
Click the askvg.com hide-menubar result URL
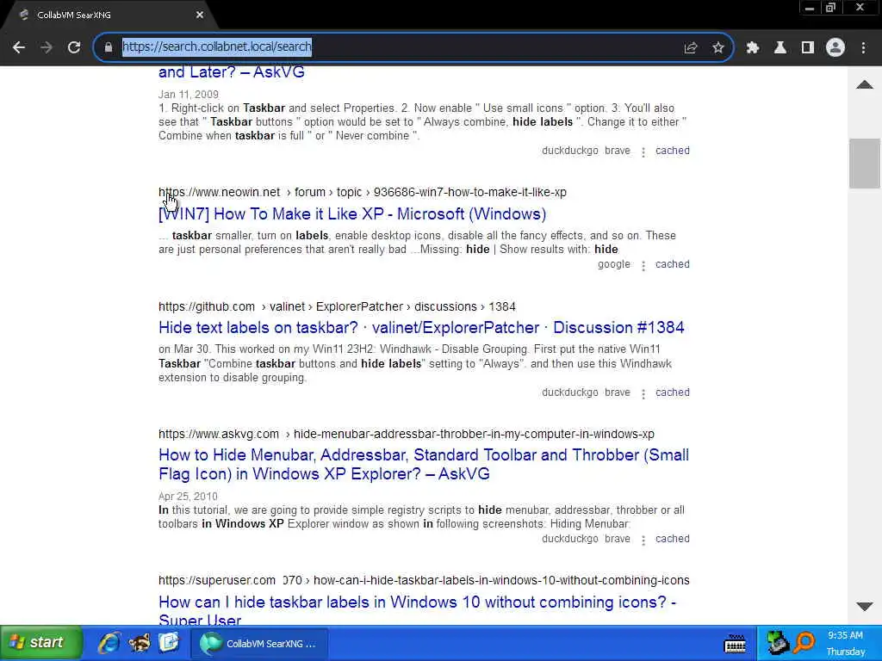pos(407,434)
